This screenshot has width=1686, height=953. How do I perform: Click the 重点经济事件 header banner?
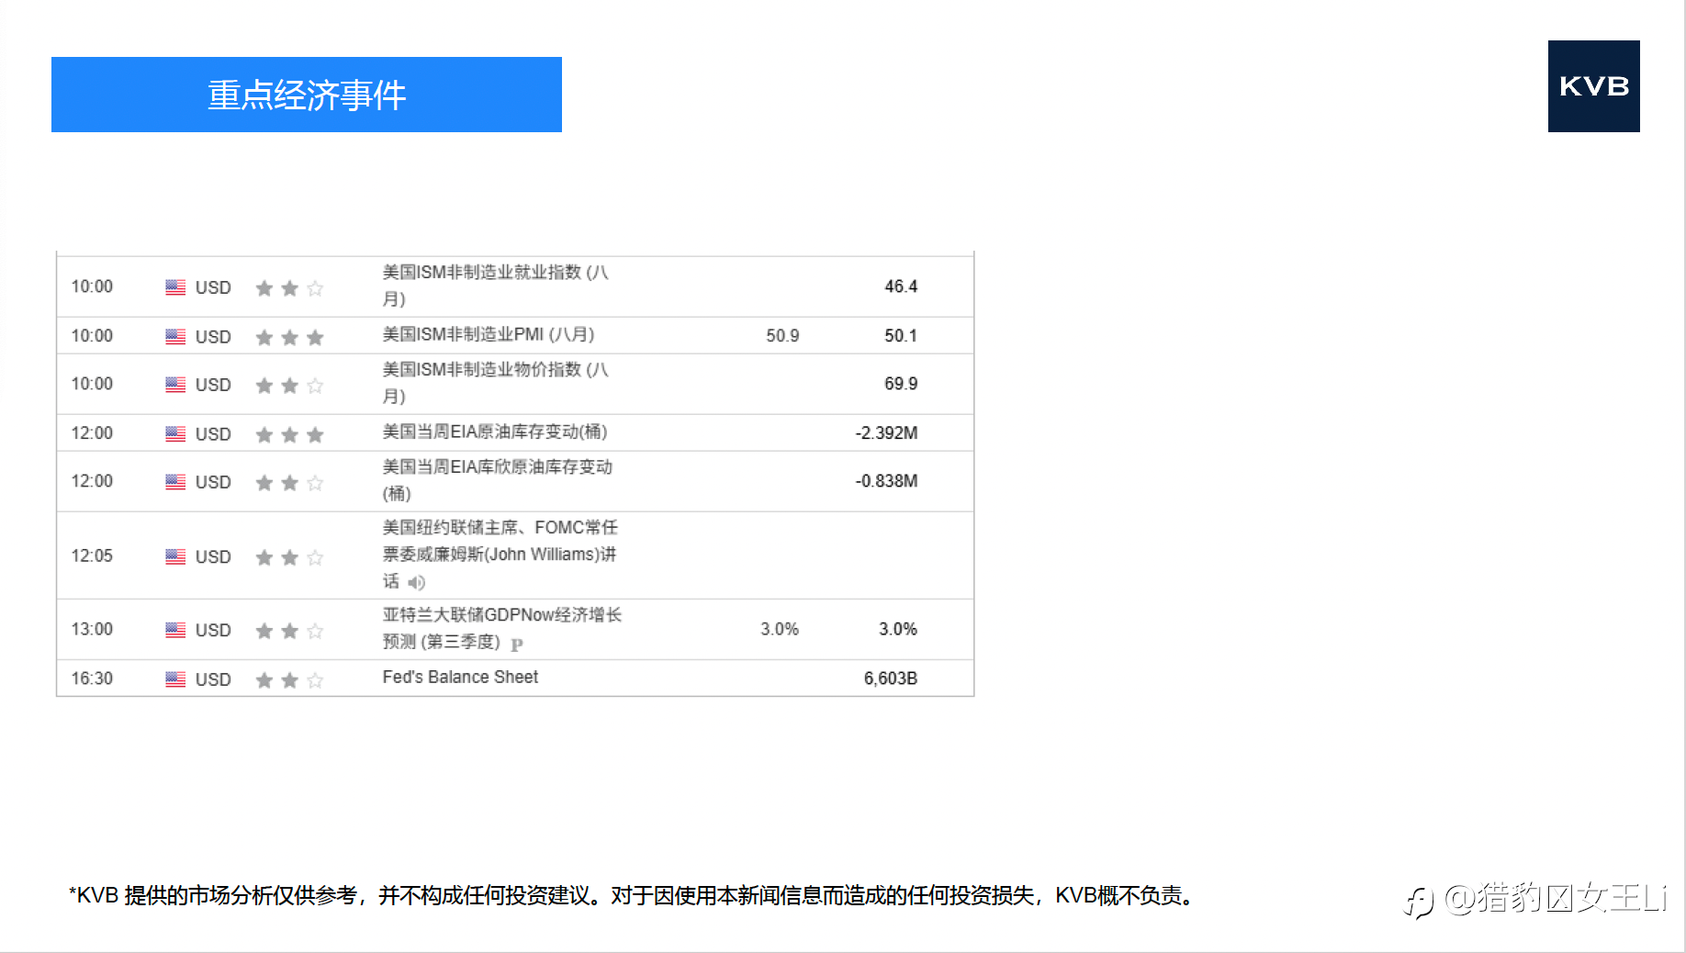click(307, 95)
